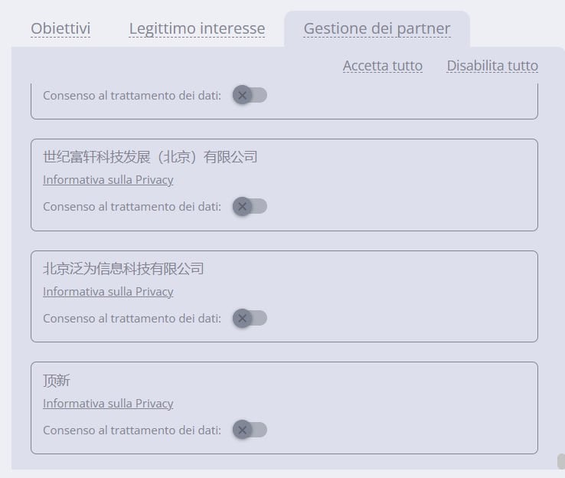The height and width of the screenshot is (478, 565).
Task: Open Informativa sulla Privacy link under 顶新
Action: click(108, 404)
